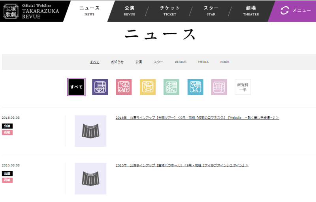The width and height of the screenshot is (316, 202).
Task: Open the スター STAR nav item
Action: pyautogui.click(x=211, y=11)
